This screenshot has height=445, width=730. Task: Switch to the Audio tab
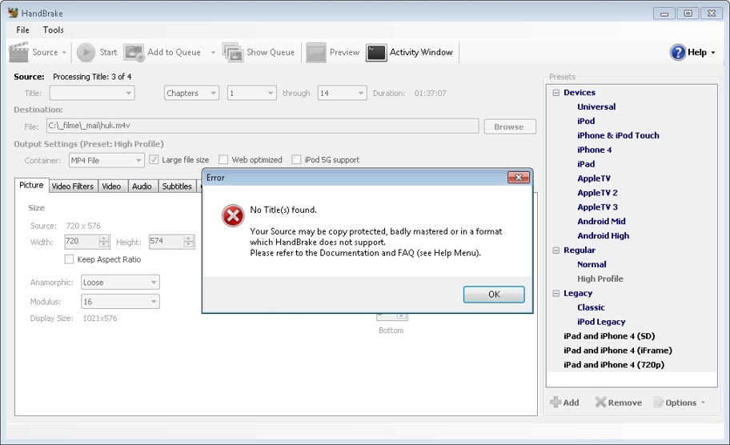click(x=142, y=186)
